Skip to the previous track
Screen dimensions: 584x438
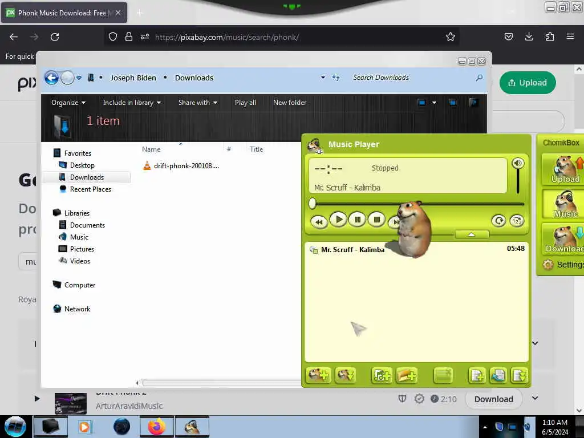coord(319,222)
